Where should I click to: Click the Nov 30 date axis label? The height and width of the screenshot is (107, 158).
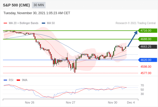click(x=112, y=102)
